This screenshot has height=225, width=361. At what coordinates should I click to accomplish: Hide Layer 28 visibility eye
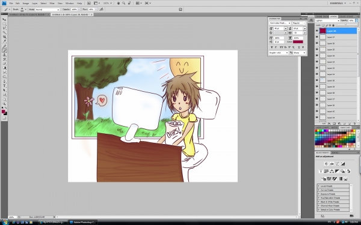click(x=317, y=31)
